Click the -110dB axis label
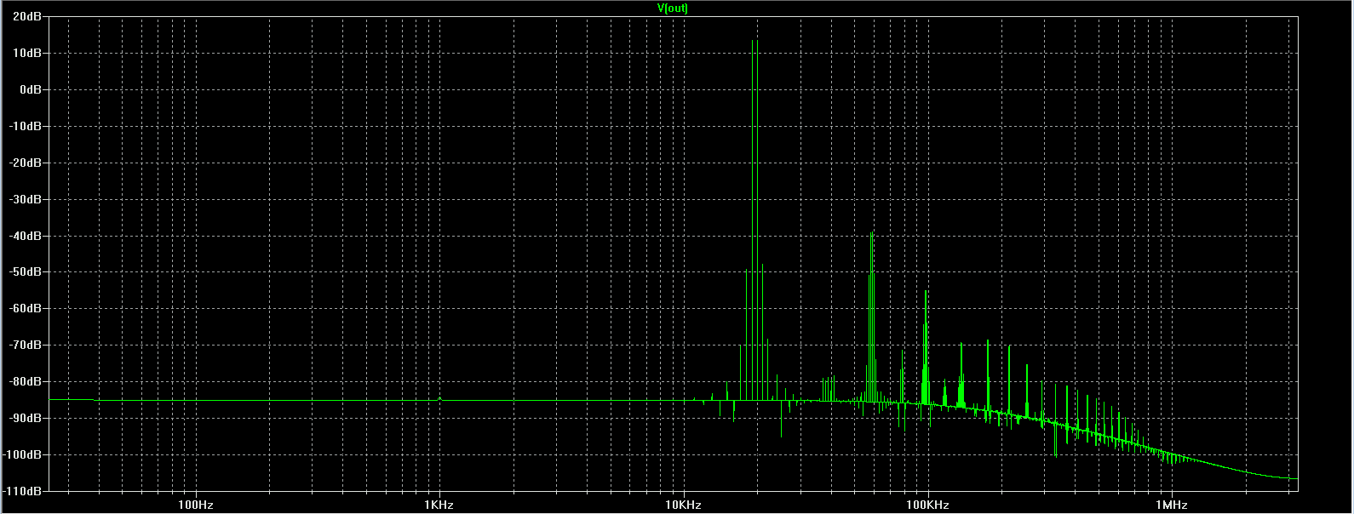The image size is (1354, 514). tap(23, 492)
